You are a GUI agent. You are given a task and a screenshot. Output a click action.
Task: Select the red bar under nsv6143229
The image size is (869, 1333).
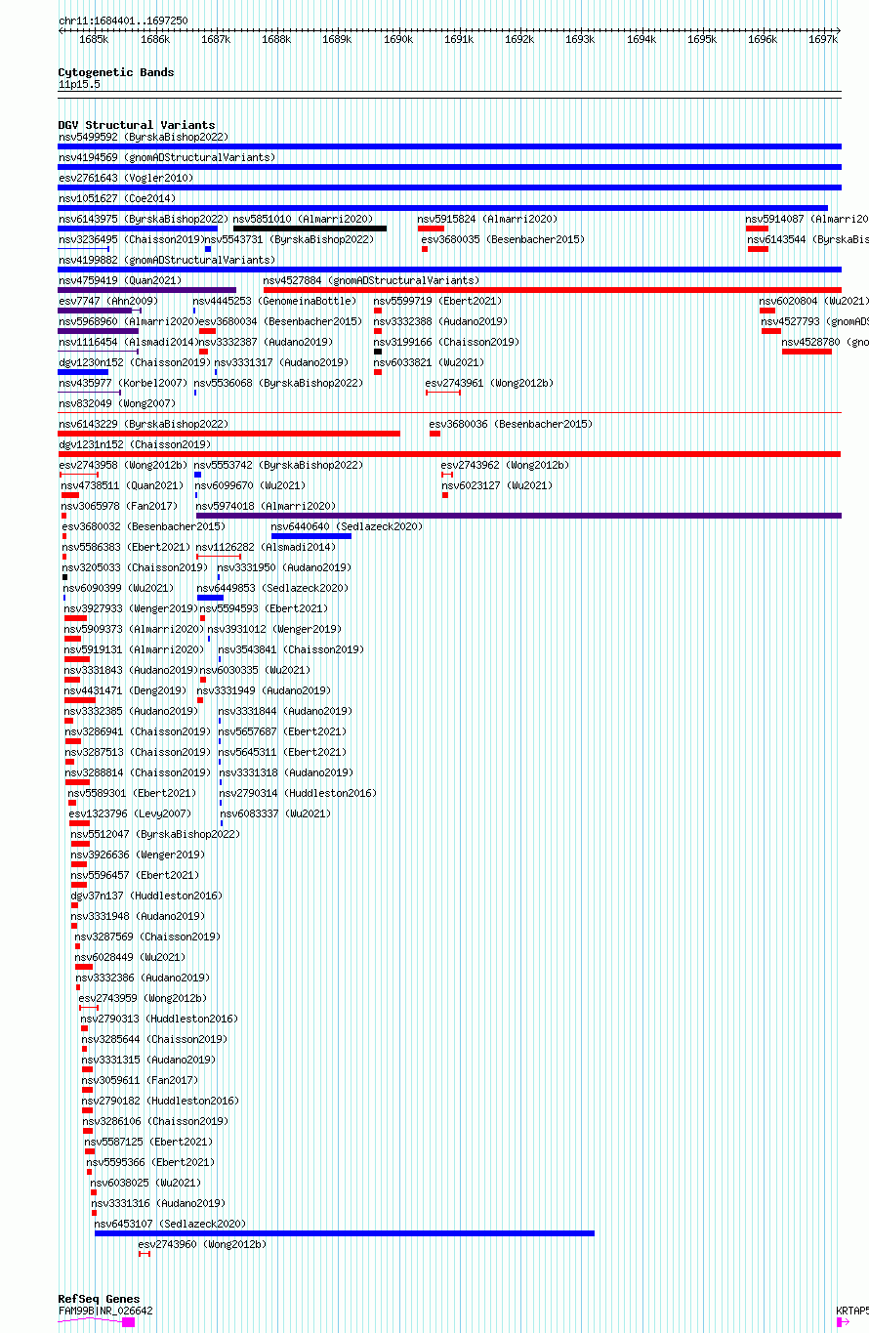pos(229,434)
